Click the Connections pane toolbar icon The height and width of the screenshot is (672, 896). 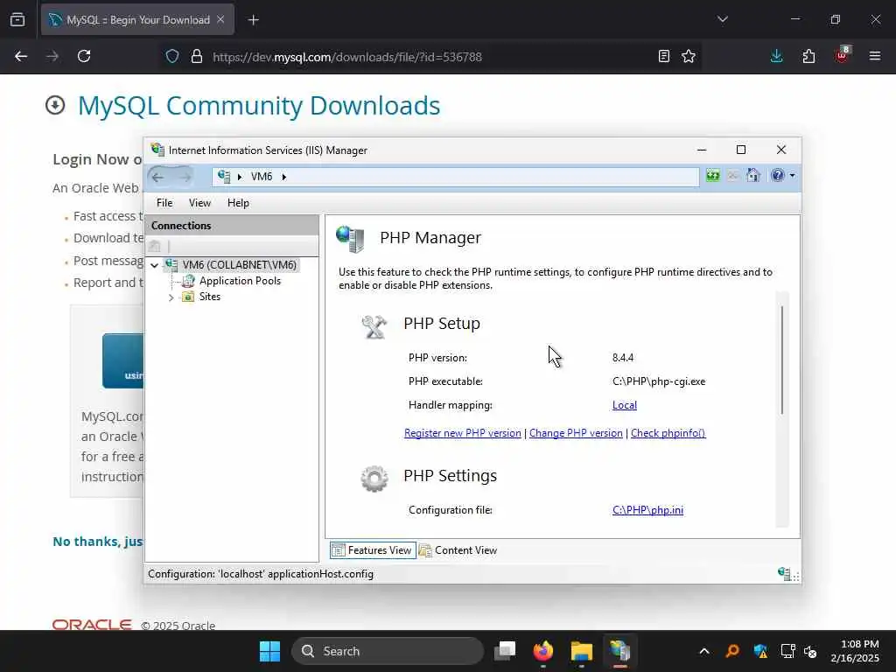pos(154,246)
